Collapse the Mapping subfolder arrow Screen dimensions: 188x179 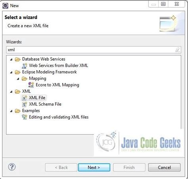pos(18,79)
